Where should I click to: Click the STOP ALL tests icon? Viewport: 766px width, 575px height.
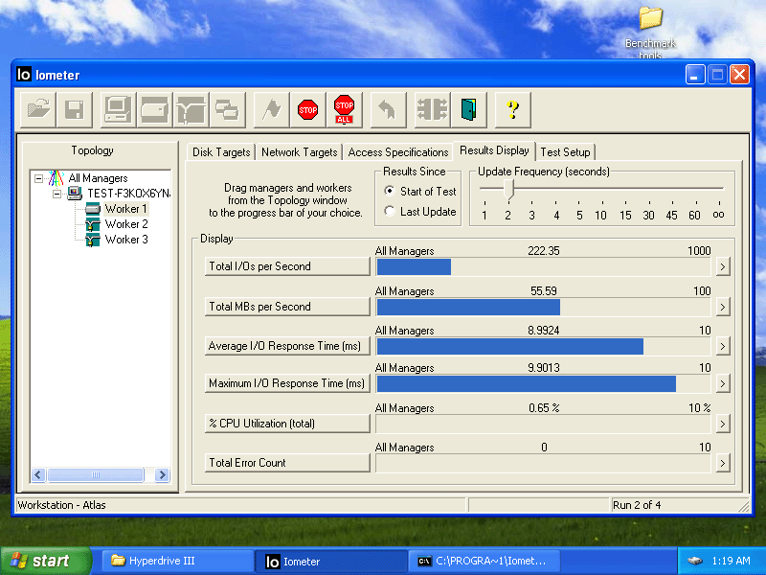(x=345, y=109)
